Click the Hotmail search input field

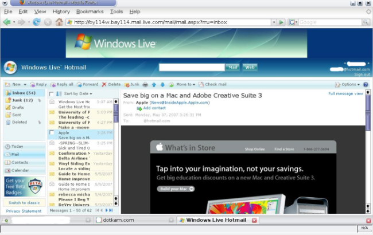coord(192,68)
